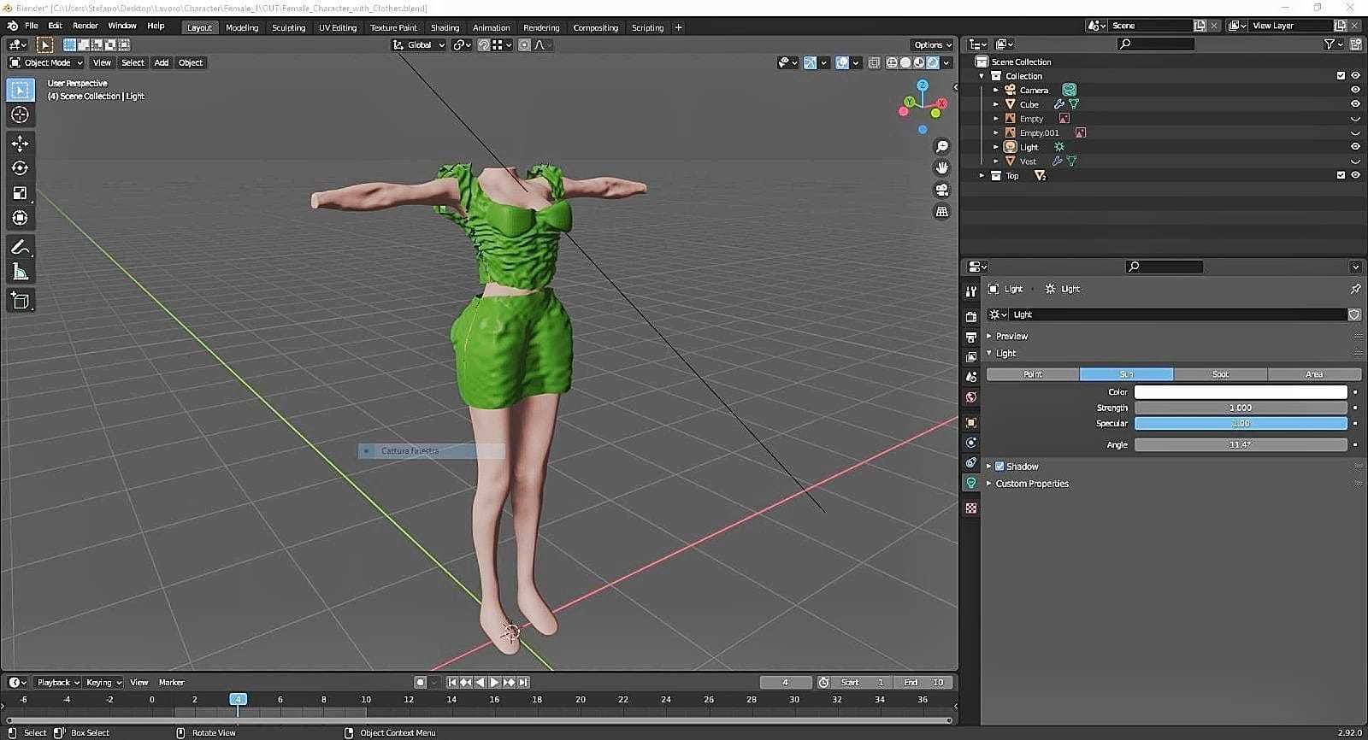Set light type to Spot
The image size is (1368, 740).
click(1220, 374)
